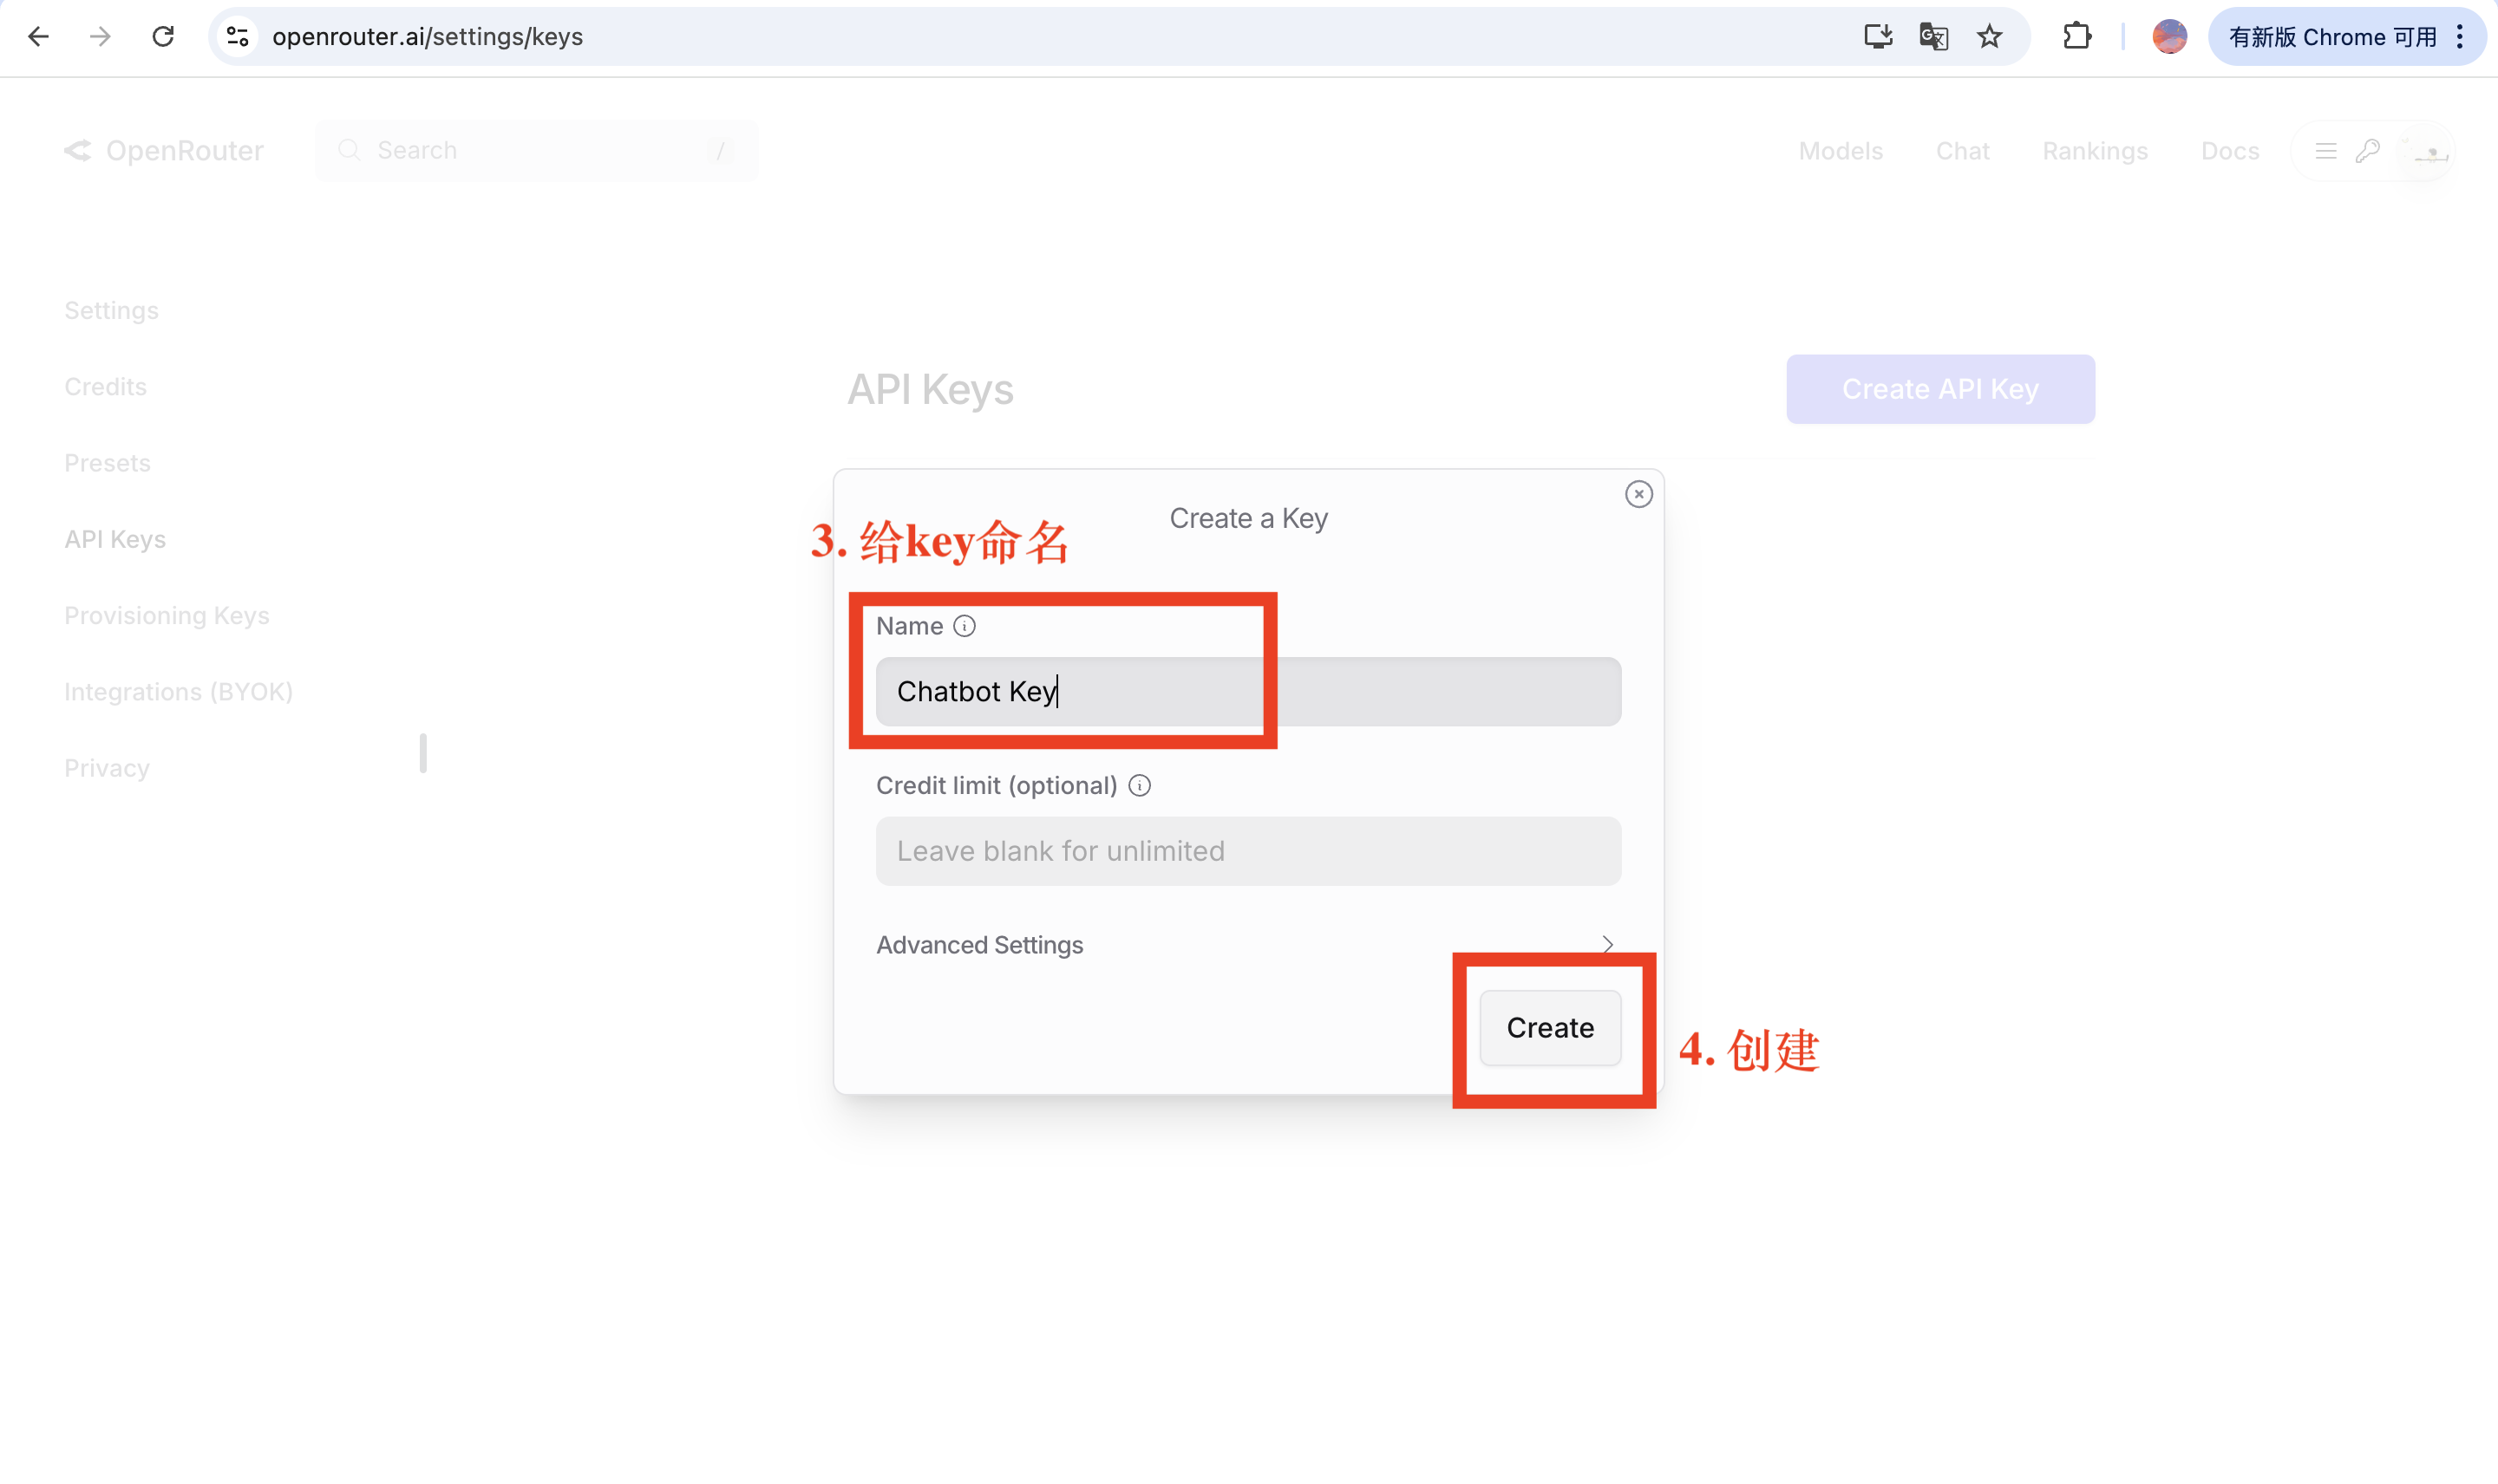Screen dimensions: 2498x1484
Task: Click the site information icon
Action: [237, 37]
